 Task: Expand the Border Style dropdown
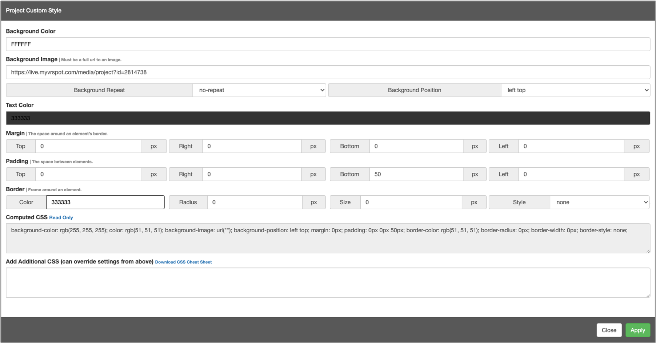click(600, 202)
